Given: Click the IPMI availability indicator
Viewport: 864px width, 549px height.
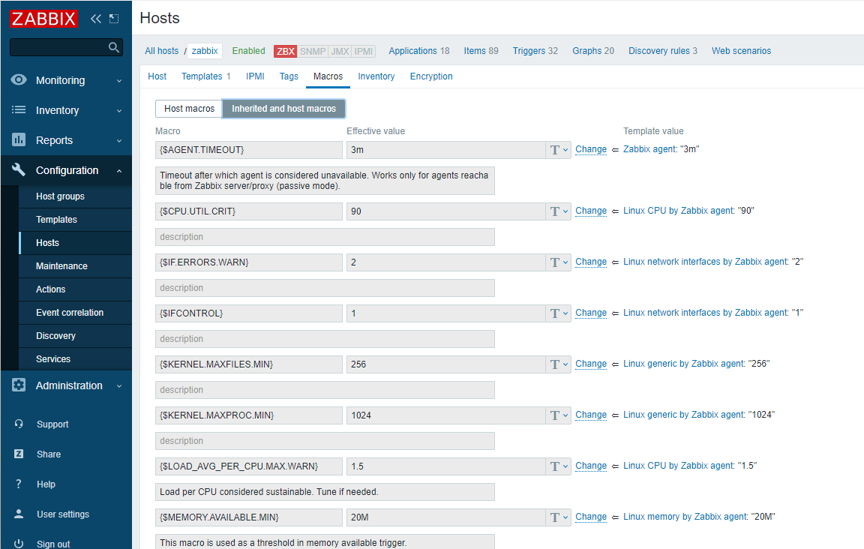Looking at the screenshot, I should [364, 51].
